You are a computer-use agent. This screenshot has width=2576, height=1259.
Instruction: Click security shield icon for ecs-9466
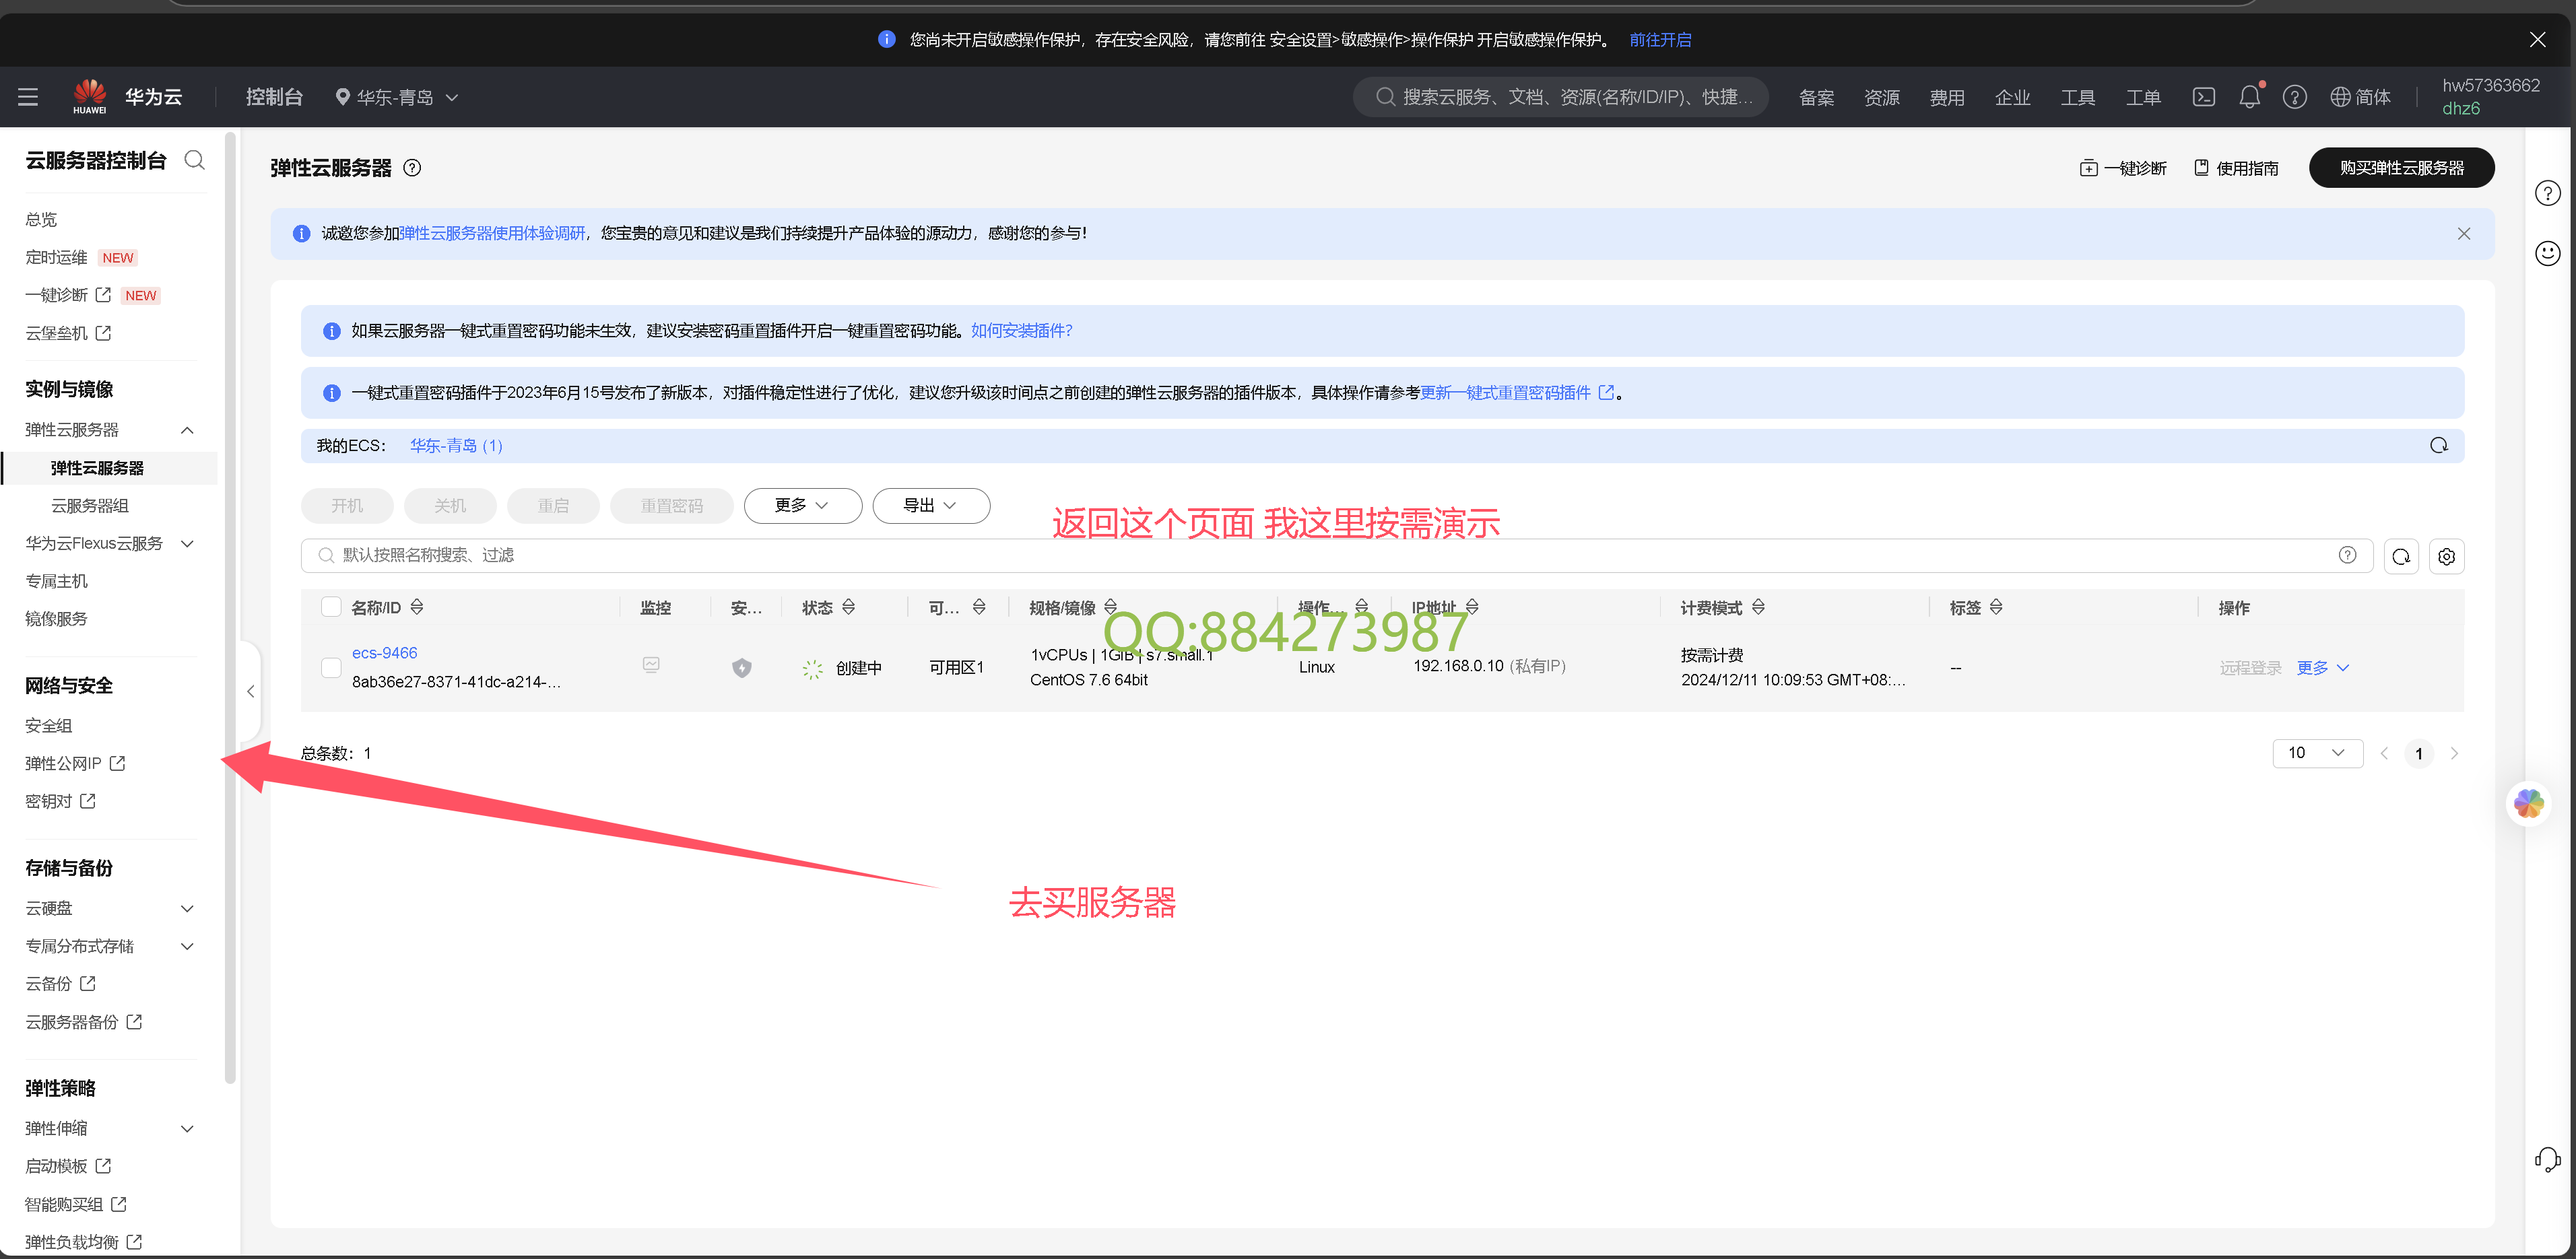pyautogui.click(x=741, y=668)
